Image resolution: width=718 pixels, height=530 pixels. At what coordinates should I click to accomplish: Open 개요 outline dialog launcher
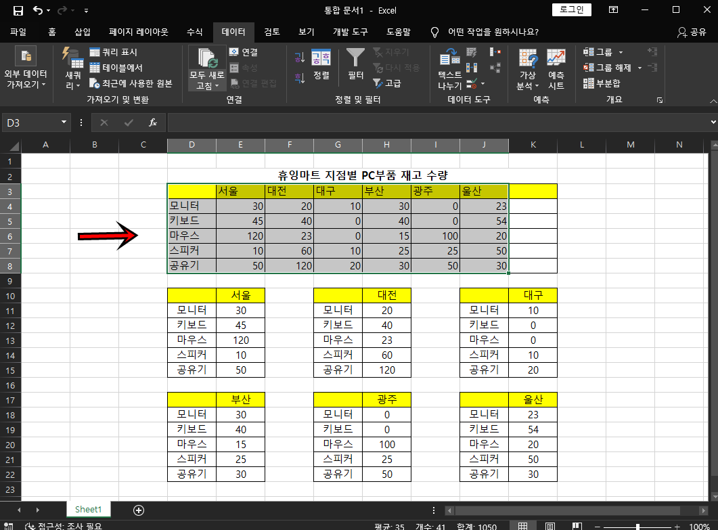[660, 100]
